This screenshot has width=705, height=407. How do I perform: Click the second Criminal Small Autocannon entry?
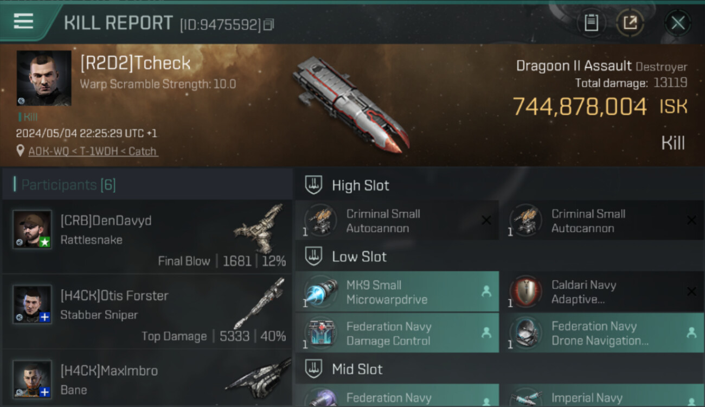click(603, 220)
